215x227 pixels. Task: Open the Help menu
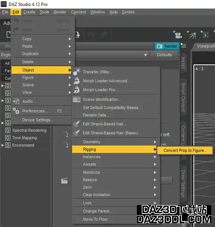[x=113, y=12]
